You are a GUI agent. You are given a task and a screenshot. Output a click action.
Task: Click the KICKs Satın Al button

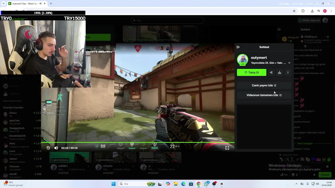[309, 20]
